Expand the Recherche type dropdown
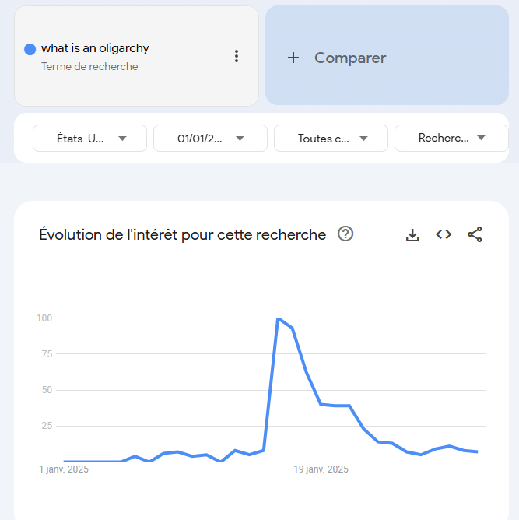519x520 pixels. [451, 139]
